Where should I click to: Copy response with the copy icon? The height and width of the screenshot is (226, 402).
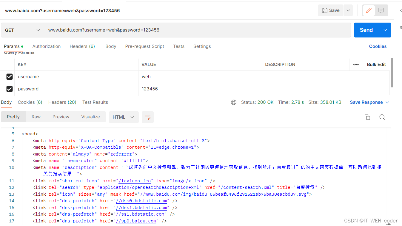coord(367,117)
